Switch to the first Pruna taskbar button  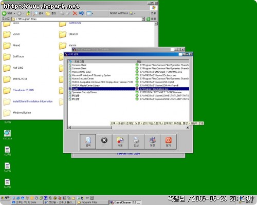(27, 202)
